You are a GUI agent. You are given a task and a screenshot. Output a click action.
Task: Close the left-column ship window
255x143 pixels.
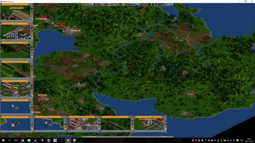1,100
